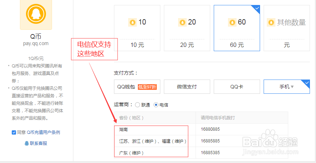The image size is (316, 163).
Task: Select the 60 Q币 amount card
Action: [237, 28]
